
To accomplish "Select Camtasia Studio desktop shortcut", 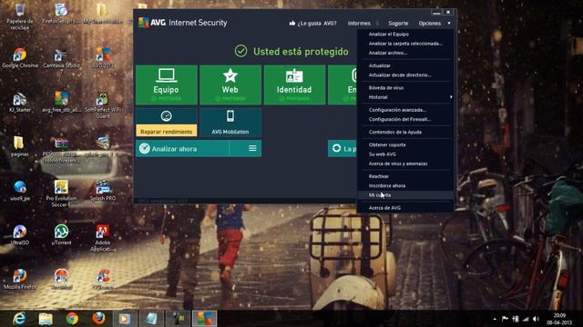I will click(x=61, y=58).
